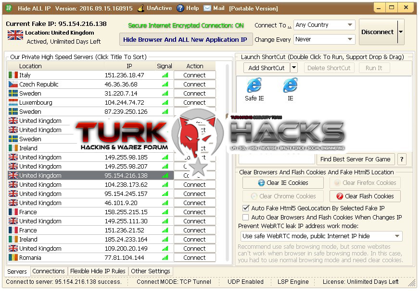This screenshot has width=420, height=291.
Task: Click the Clear IE Cookies button
Action: pyautogui.click(x=283, y=182)
